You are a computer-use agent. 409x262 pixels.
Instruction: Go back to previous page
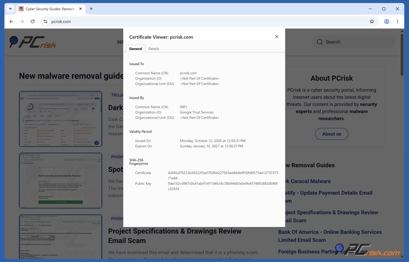11,22
